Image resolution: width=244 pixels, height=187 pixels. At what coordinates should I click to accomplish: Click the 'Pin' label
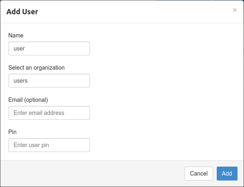pyautogui.click(x=13, y=132)
